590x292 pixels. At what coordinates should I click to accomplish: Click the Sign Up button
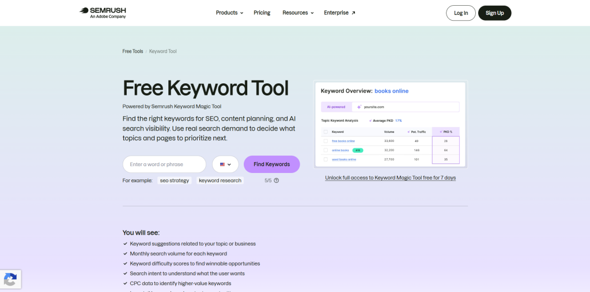[x=495, y=13]
